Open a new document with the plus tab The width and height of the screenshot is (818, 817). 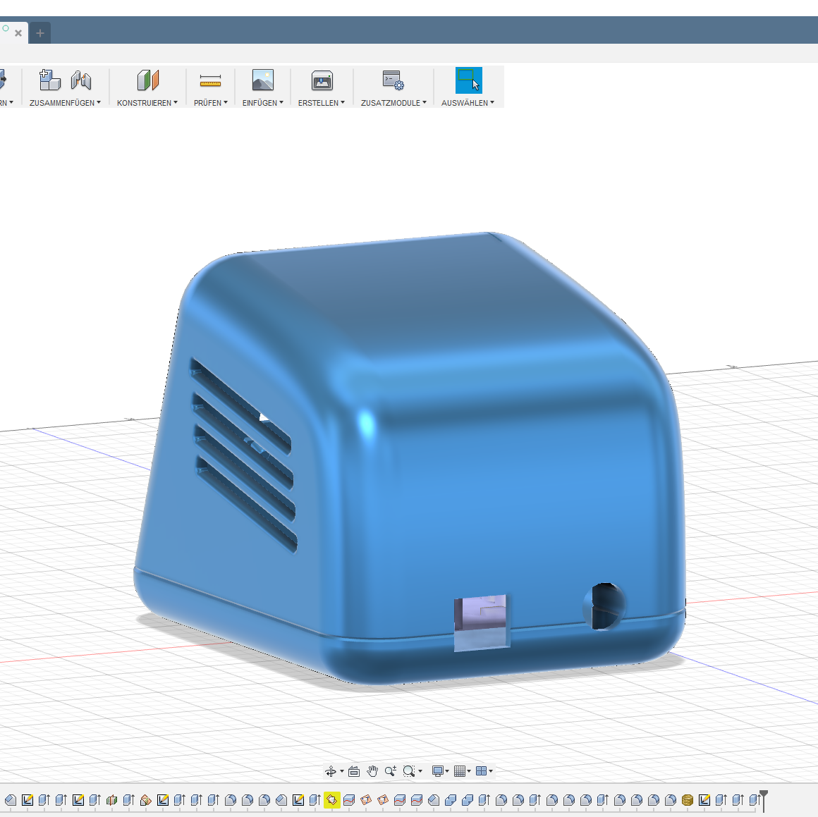[39, 32]
